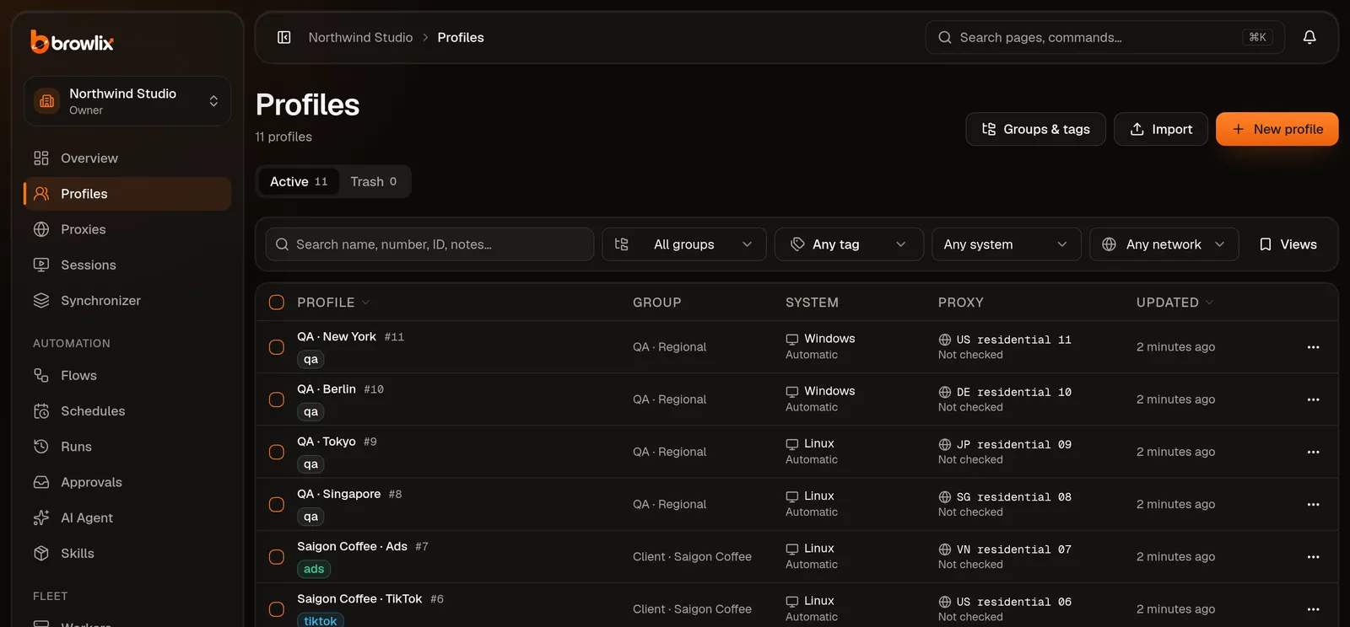The image size is (1350, 627).
Task: Open Groups & tags
Action: pos(1035,129)
